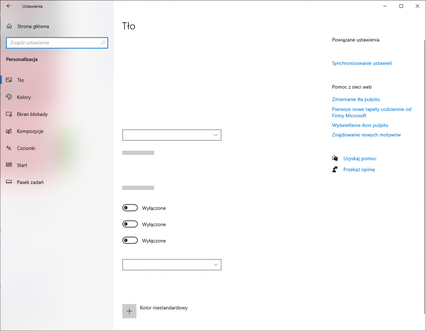Screen dimensions: 426x331
Task: Add a Kolor niestandardowy custom color
Action: pos(129,311)
